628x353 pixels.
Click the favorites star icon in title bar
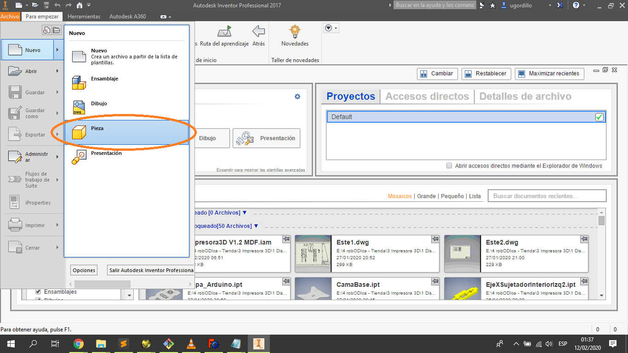tap(492, 5)
